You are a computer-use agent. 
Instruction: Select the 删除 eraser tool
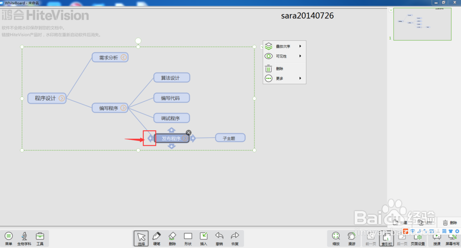[172, 238]
